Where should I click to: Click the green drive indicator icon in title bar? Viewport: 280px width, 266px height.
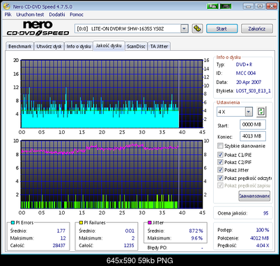pos(212,6)
